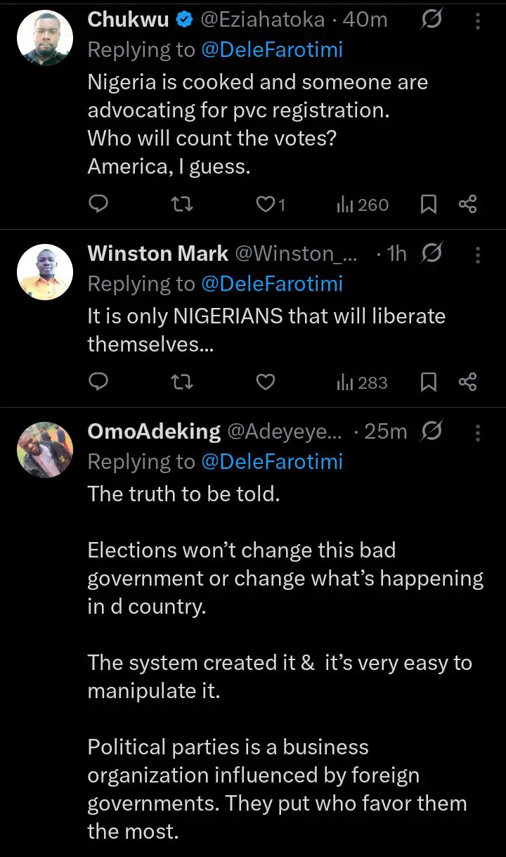
Task: Open more options menu on Chukwu's tweet
Action: [x=478, y=20]
